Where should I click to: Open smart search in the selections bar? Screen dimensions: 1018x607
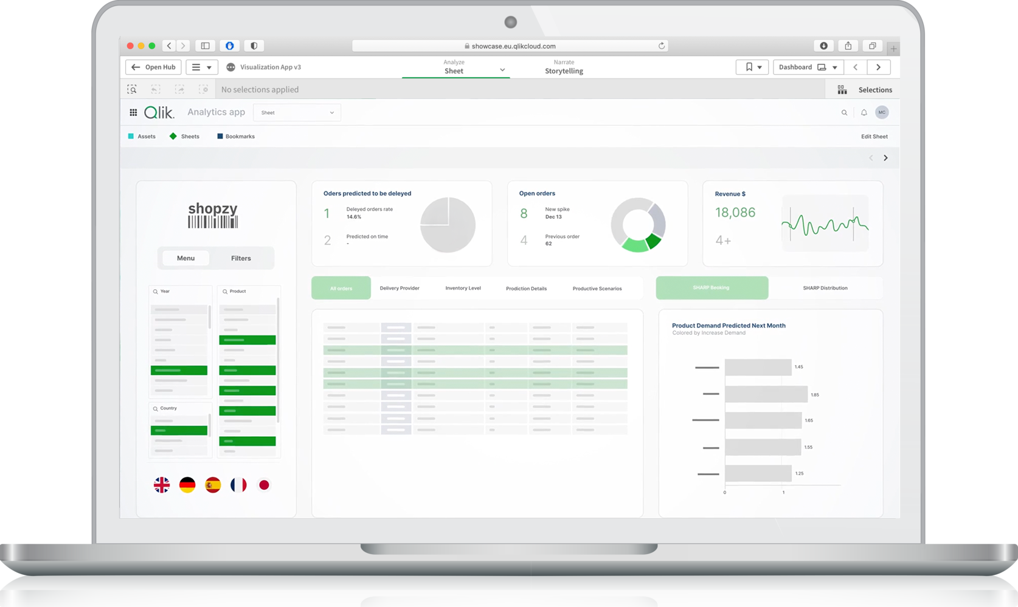click(x=132, y=89)
